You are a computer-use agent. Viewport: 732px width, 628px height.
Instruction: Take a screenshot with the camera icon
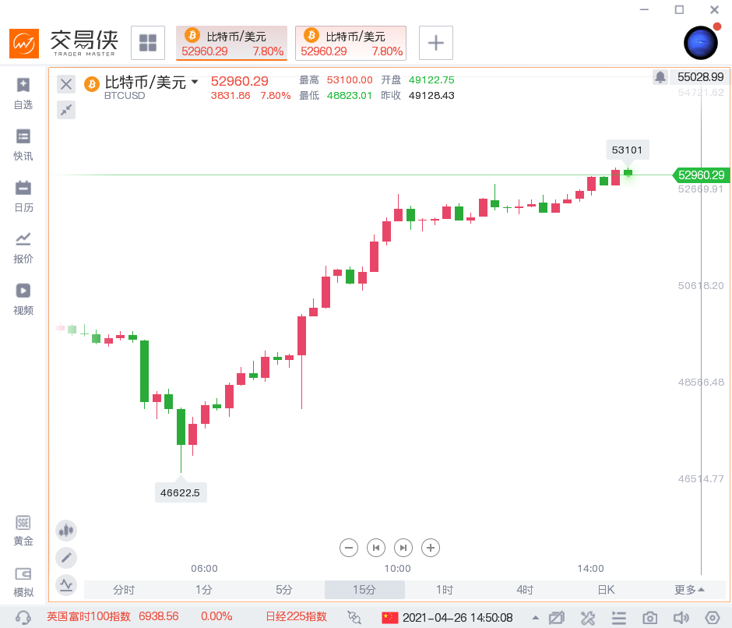(x=649, y=618)
